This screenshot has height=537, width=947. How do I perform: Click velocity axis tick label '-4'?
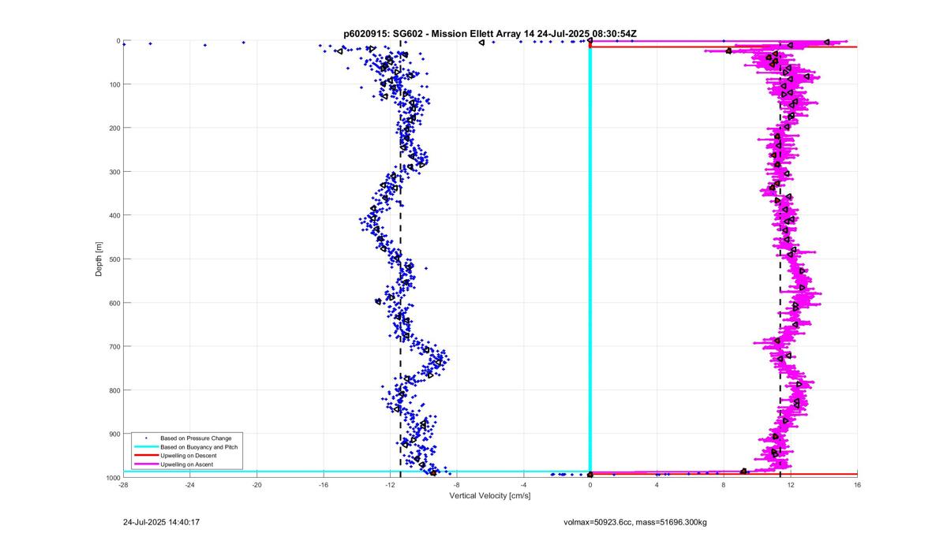click(523, 485)
